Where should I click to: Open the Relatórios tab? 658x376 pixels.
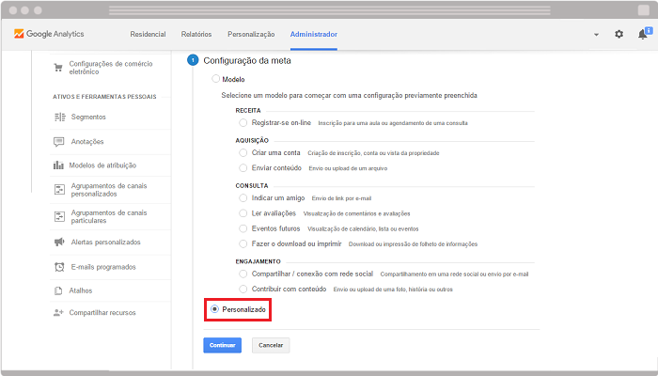click(x=196, y=35)
